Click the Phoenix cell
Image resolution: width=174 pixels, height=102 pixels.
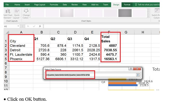(x=21, y=59)
